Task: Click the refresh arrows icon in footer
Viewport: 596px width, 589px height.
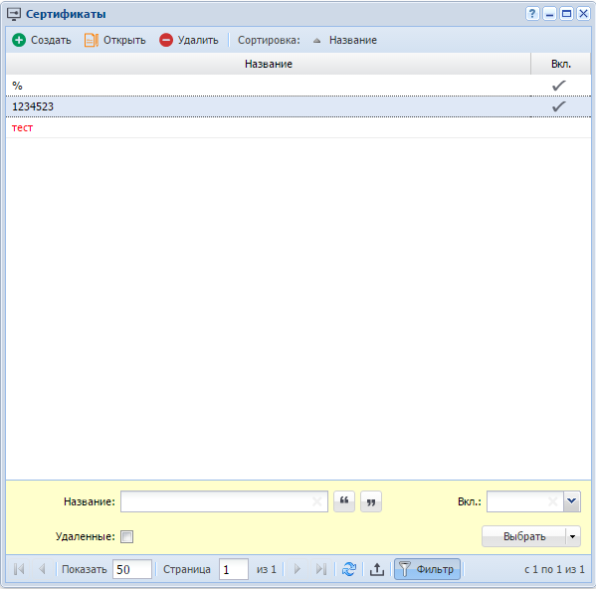Action: (x=349, y=569)
